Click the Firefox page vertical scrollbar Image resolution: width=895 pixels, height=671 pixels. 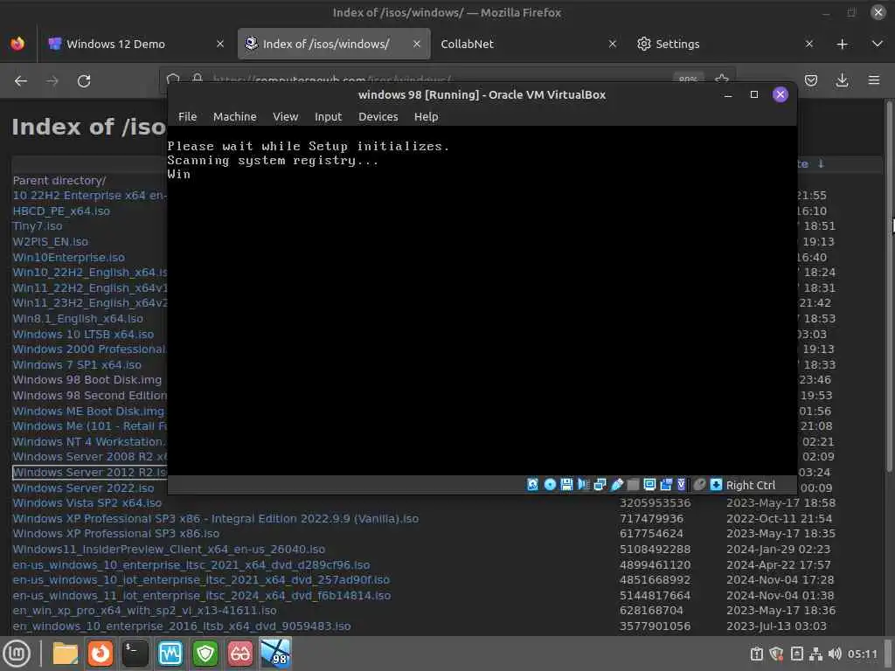click(x=889, y=286)
